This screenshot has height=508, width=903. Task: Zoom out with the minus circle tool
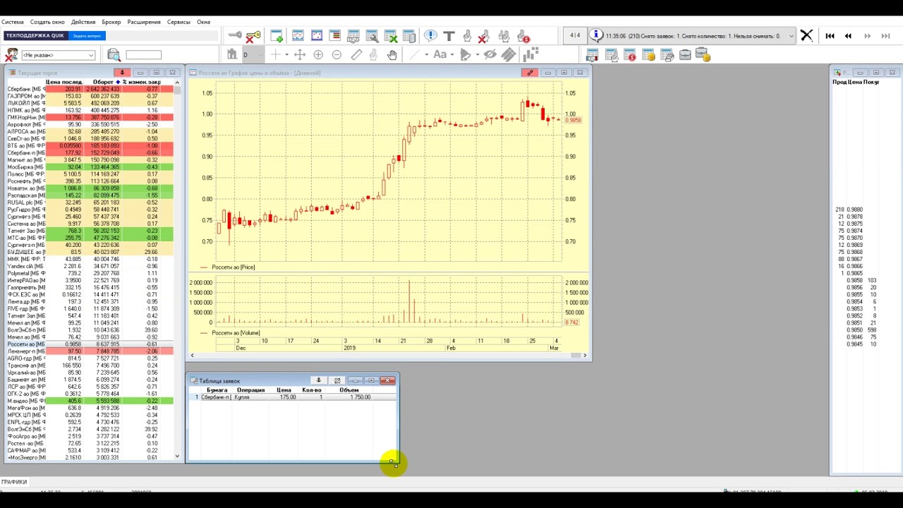[337, 55]
